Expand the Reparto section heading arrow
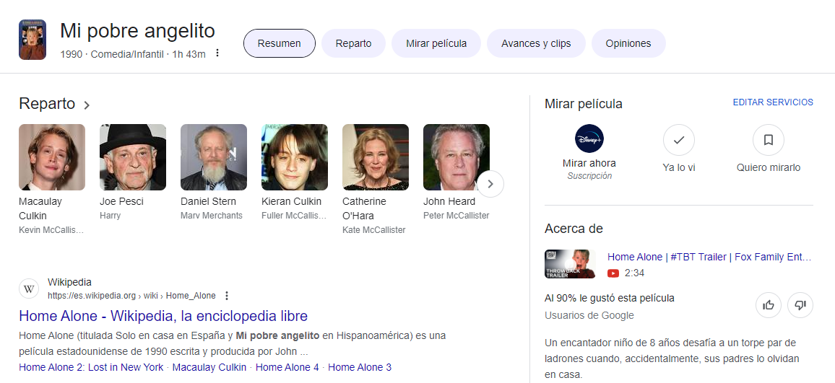Screen dimensions: 835x383 86,105
